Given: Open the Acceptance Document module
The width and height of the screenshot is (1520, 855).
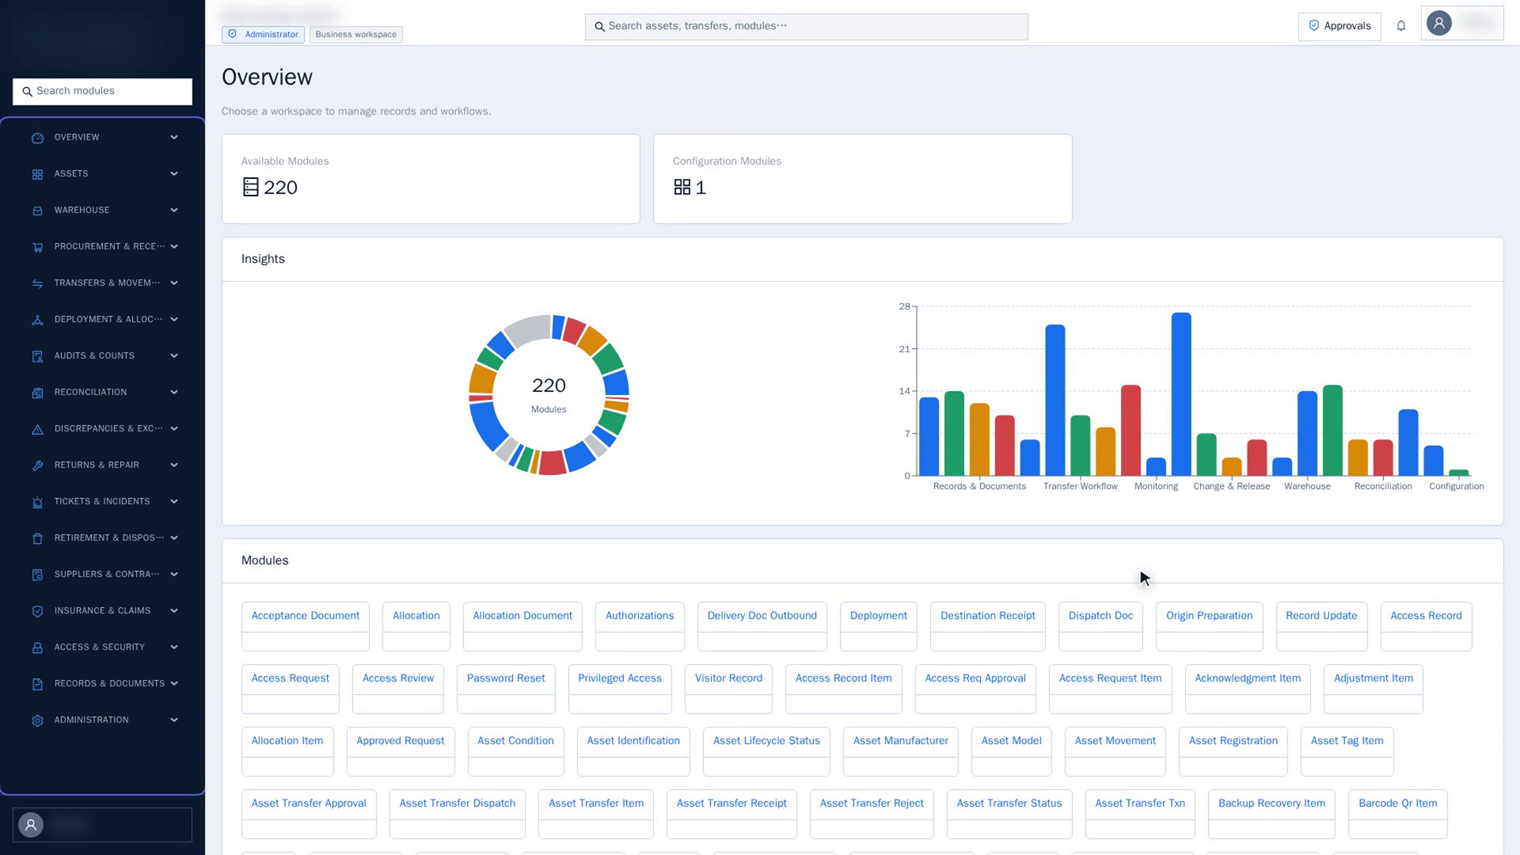Looking at the screenshot, I should (x=305, y=626).
